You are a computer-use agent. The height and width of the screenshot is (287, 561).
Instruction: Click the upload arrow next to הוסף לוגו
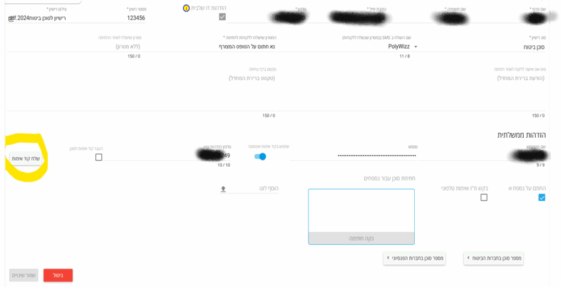tap(224, 189)
